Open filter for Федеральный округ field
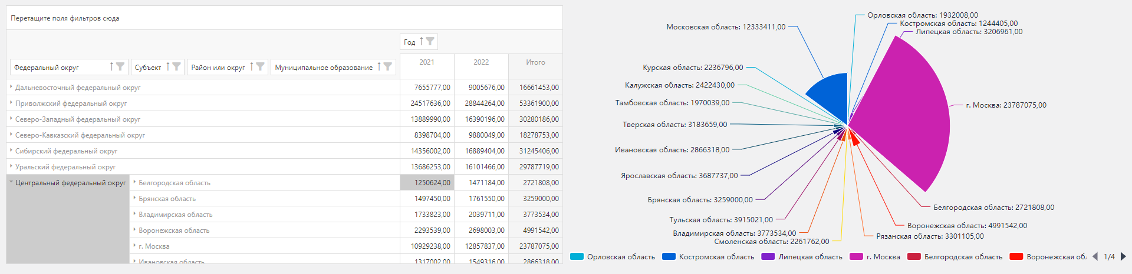Screen dimensions: 1132x274 [120, 67]
